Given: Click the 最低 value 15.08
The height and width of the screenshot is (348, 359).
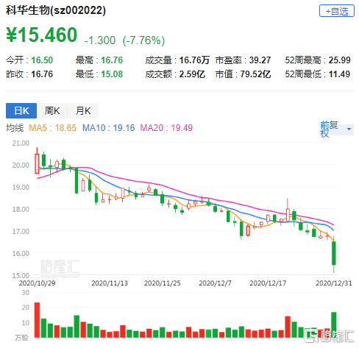Looking at the screenshot, I should tap(112, 74).
